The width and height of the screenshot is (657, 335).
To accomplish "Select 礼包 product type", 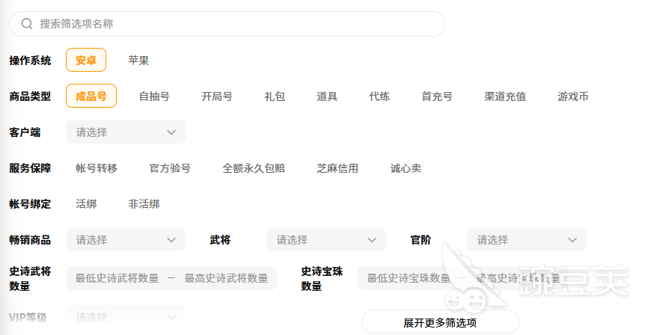I will click(x=275, y=96).
